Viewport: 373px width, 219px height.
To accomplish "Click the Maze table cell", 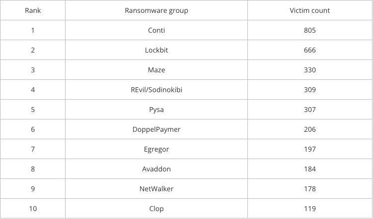I will [x=156, y=70].
